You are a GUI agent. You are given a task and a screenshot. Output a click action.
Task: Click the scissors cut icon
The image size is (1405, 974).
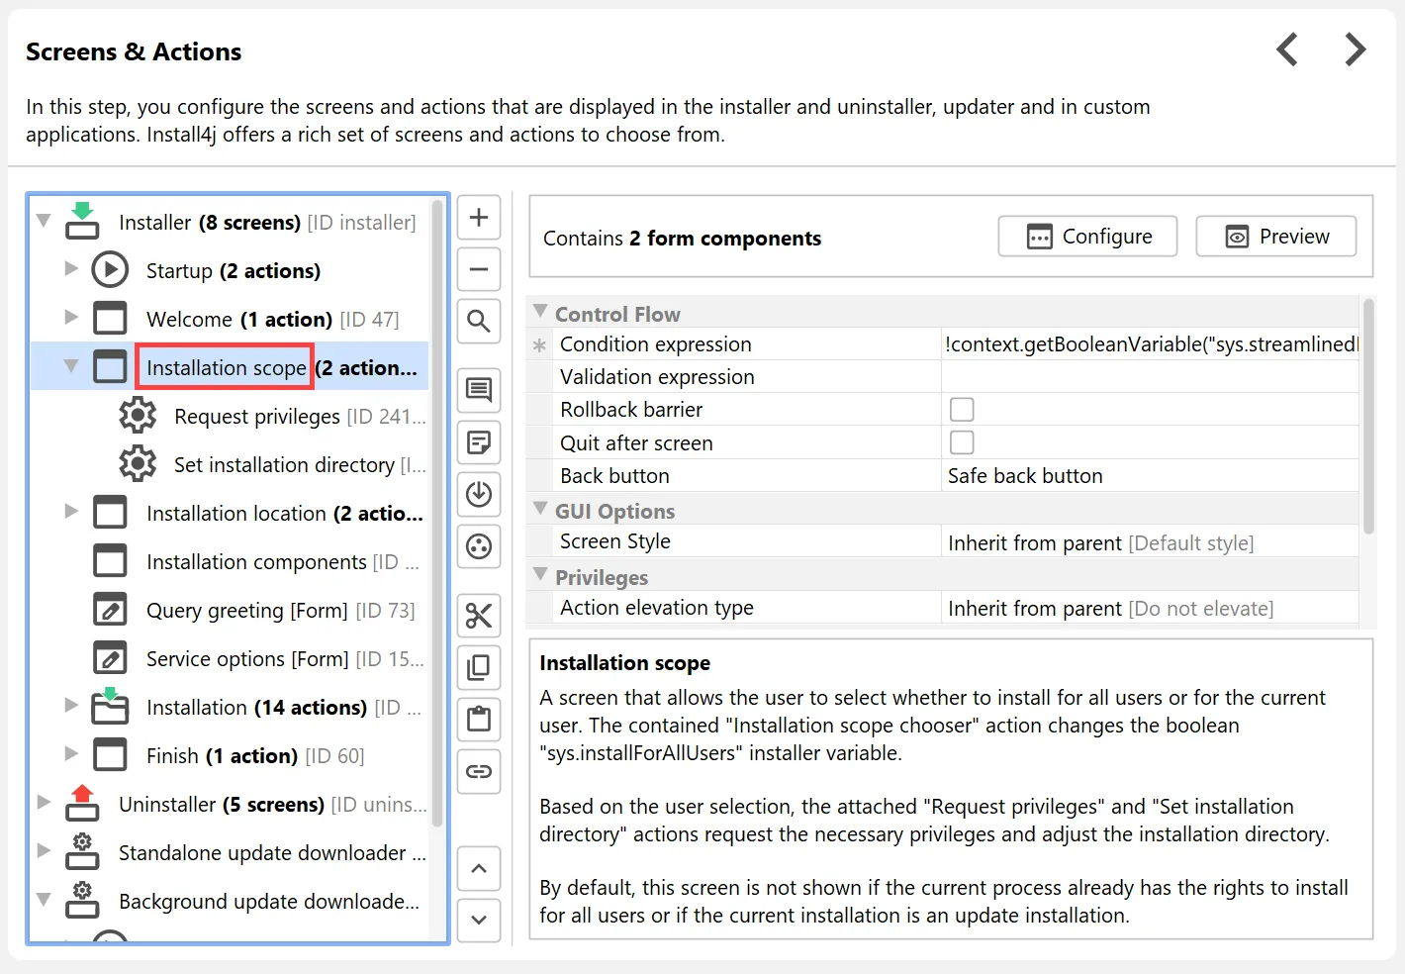(x=479, y=616)
